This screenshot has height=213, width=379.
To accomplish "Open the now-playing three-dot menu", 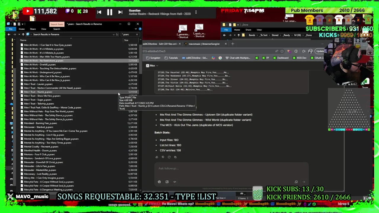I will point(196,12).
